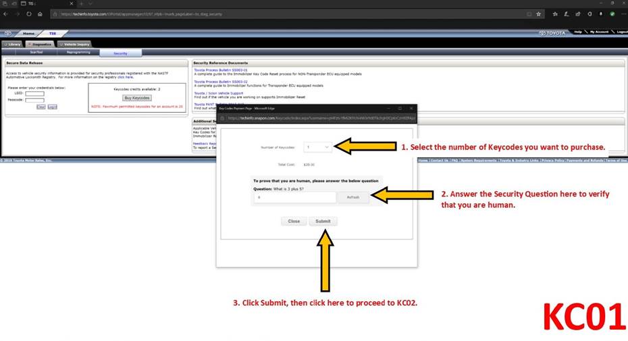The width and height of the screenshot is (628, 341).
Task: Open the Home portal tab
Action: pos(28,34)
